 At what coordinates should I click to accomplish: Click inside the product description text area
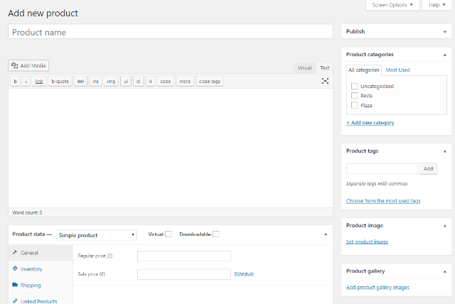click(x=171, y=148)
